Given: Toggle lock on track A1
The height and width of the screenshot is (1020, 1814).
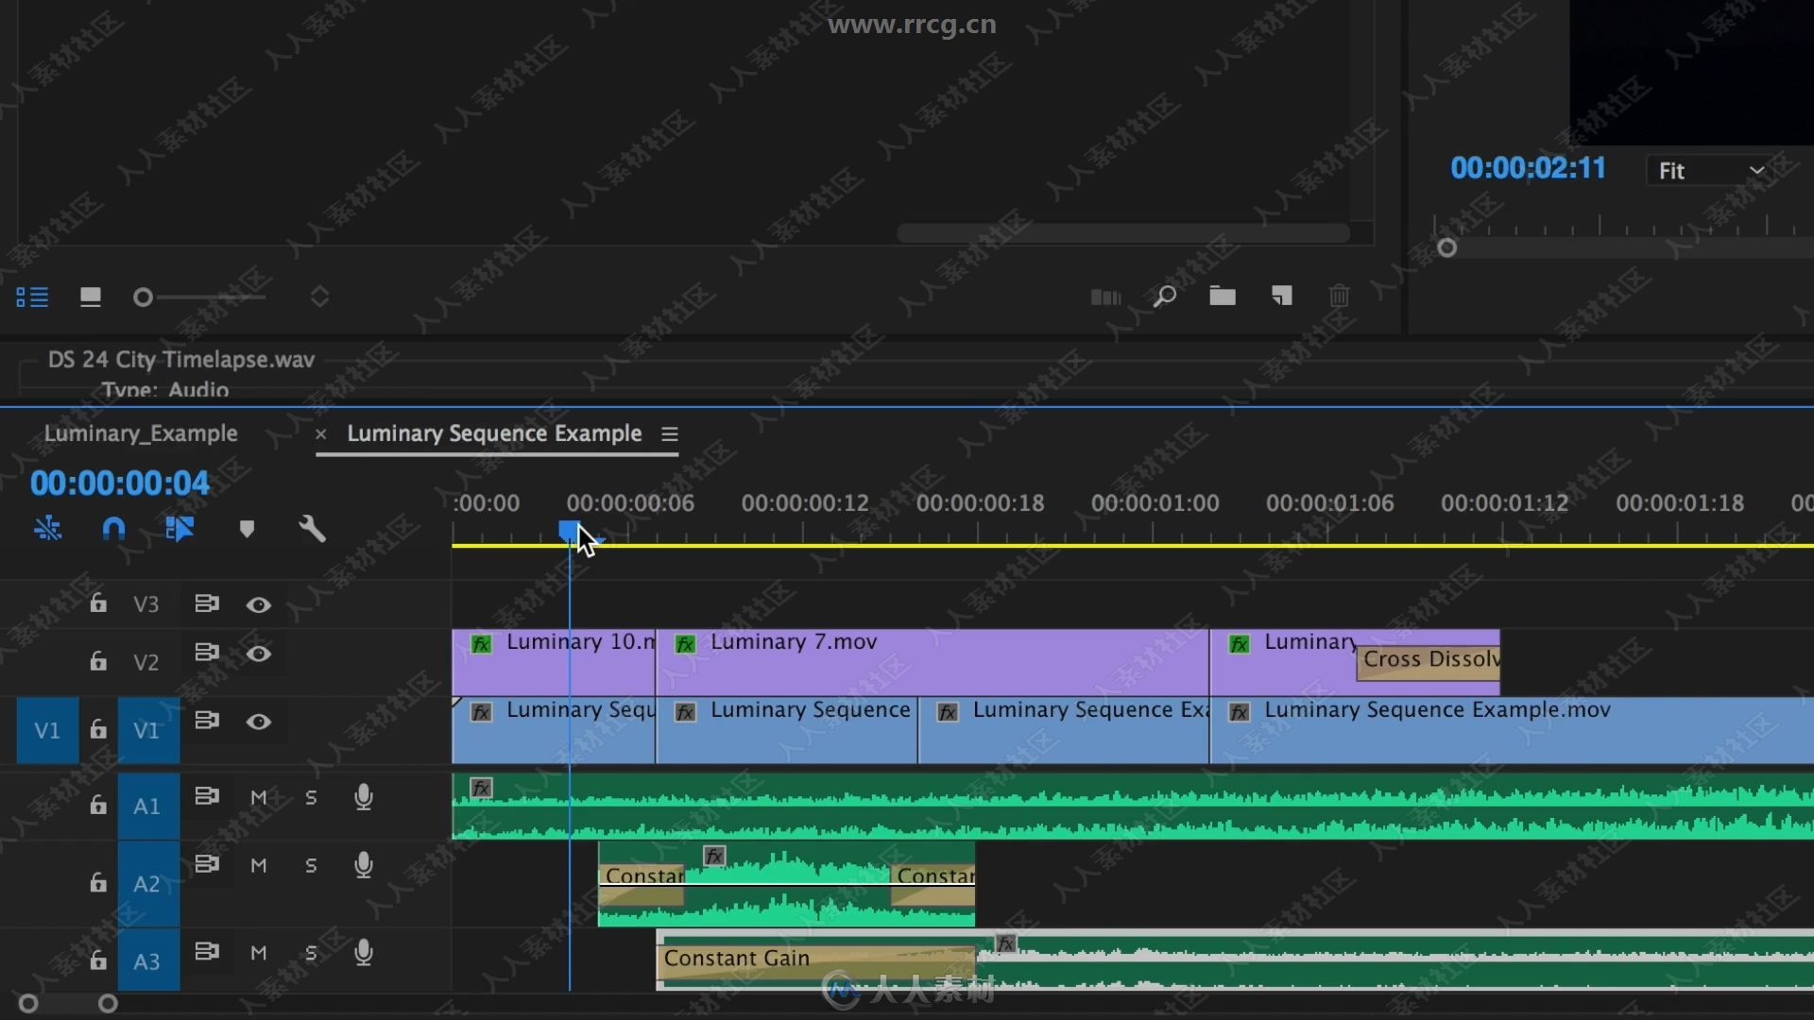Looking at the screenshot, I should click(97, 805).
